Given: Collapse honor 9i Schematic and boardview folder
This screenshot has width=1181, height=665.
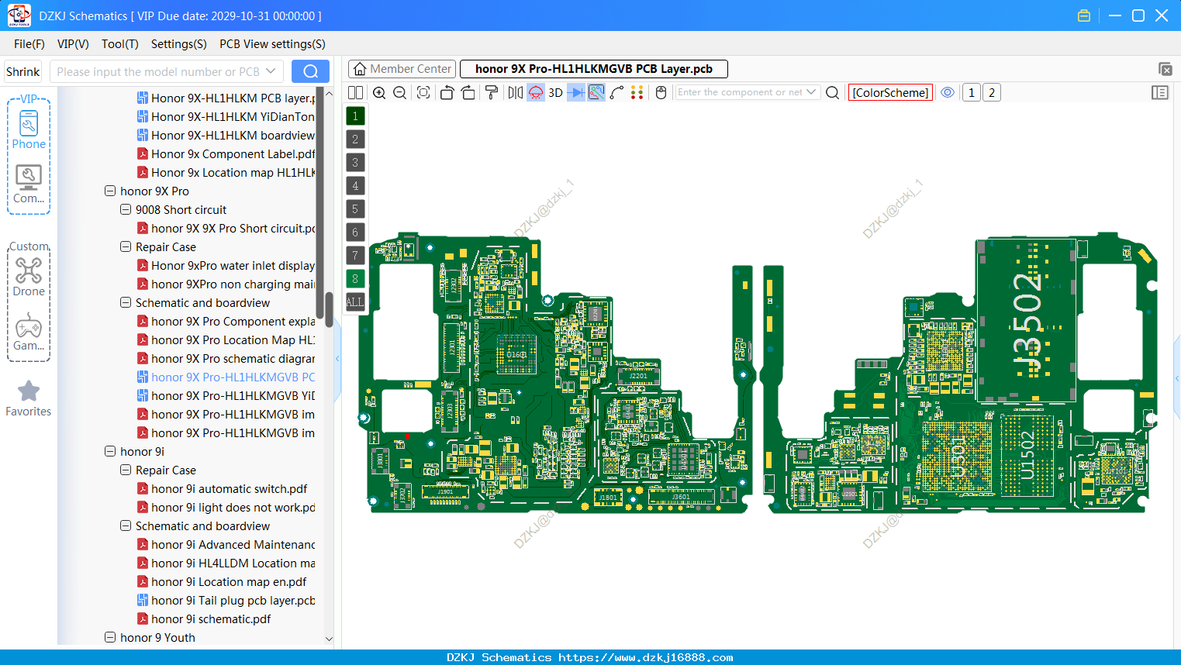Looking at the screenshot, I should tap(126, 525).
